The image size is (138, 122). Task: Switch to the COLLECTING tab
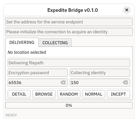[x=55, y=43]
